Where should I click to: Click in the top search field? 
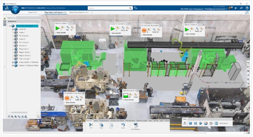click(108, 8)
